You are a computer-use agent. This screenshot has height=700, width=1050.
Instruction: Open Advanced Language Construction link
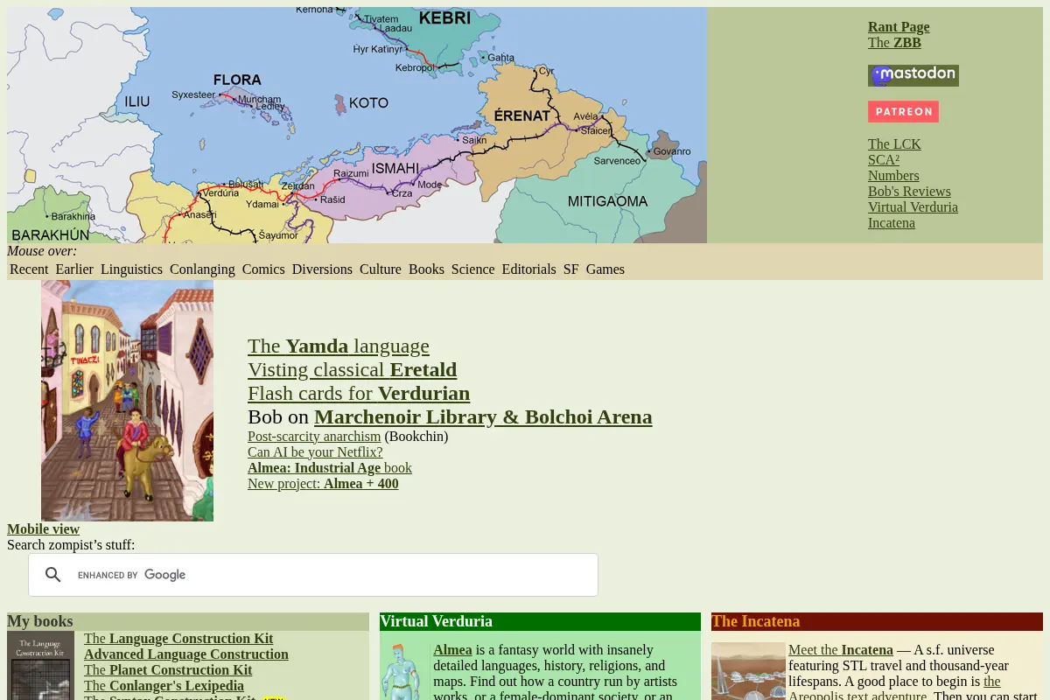186,654
